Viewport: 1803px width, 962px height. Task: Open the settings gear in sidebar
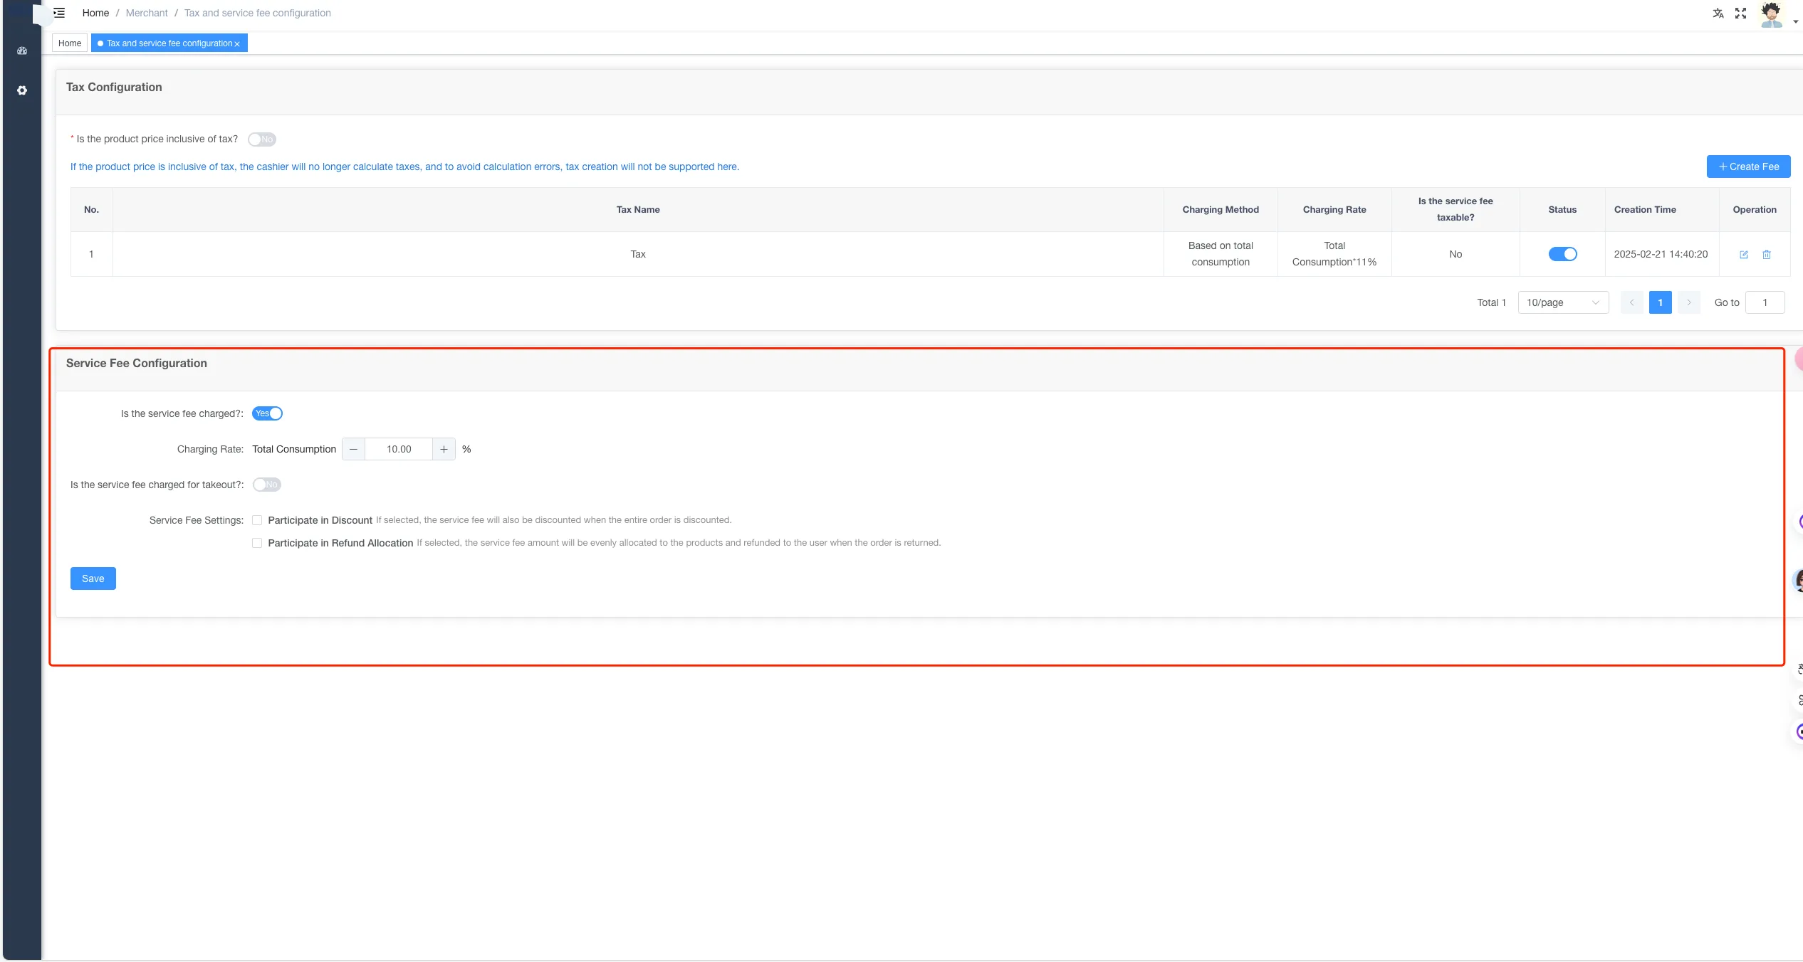coord(22,90)
